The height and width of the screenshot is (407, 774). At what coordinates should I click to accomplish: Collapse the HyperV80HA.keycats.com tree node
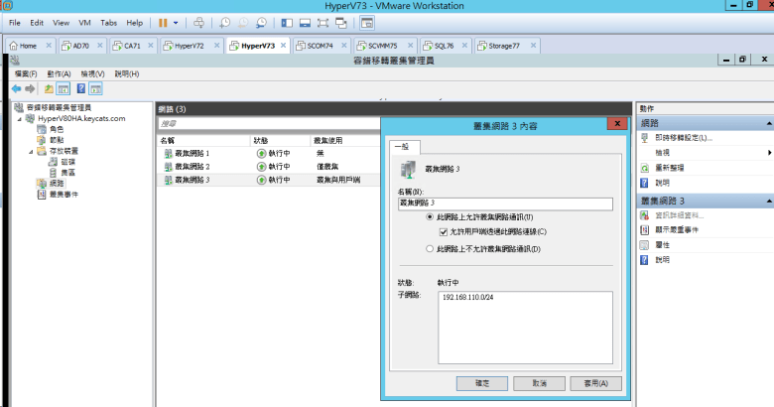[x=20, y=118]
